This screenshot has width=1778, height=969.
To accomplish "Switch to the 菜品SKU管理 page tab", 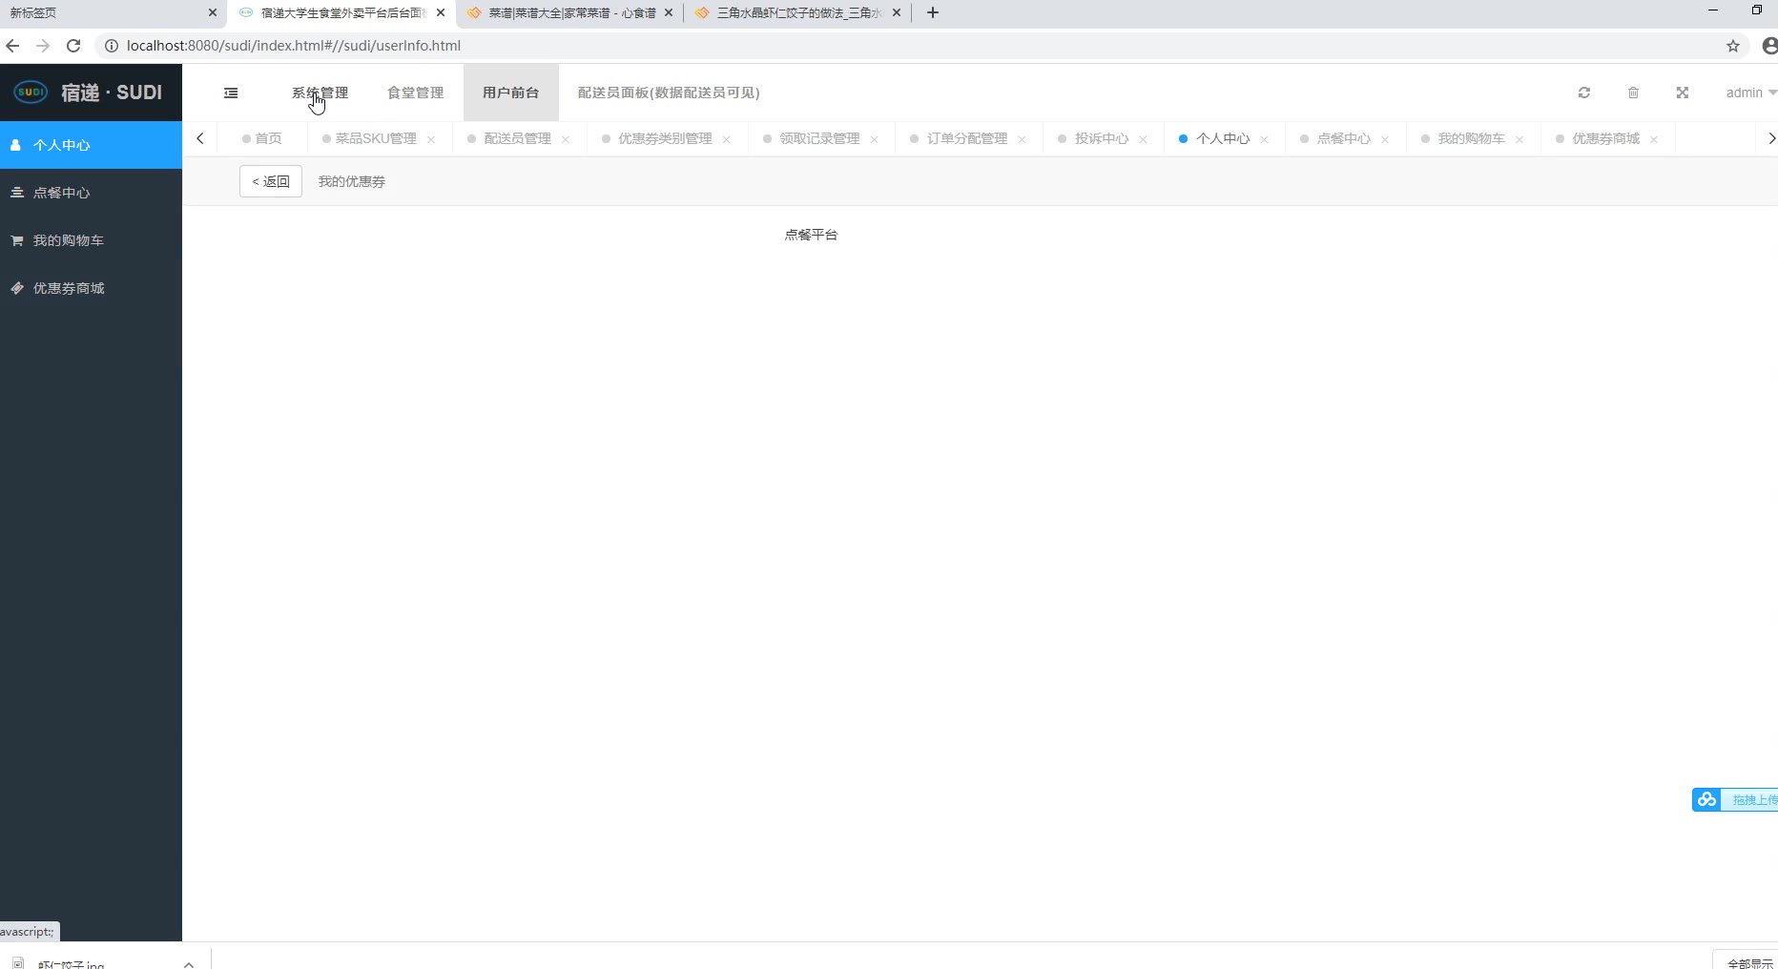I will tap(376, 138).
